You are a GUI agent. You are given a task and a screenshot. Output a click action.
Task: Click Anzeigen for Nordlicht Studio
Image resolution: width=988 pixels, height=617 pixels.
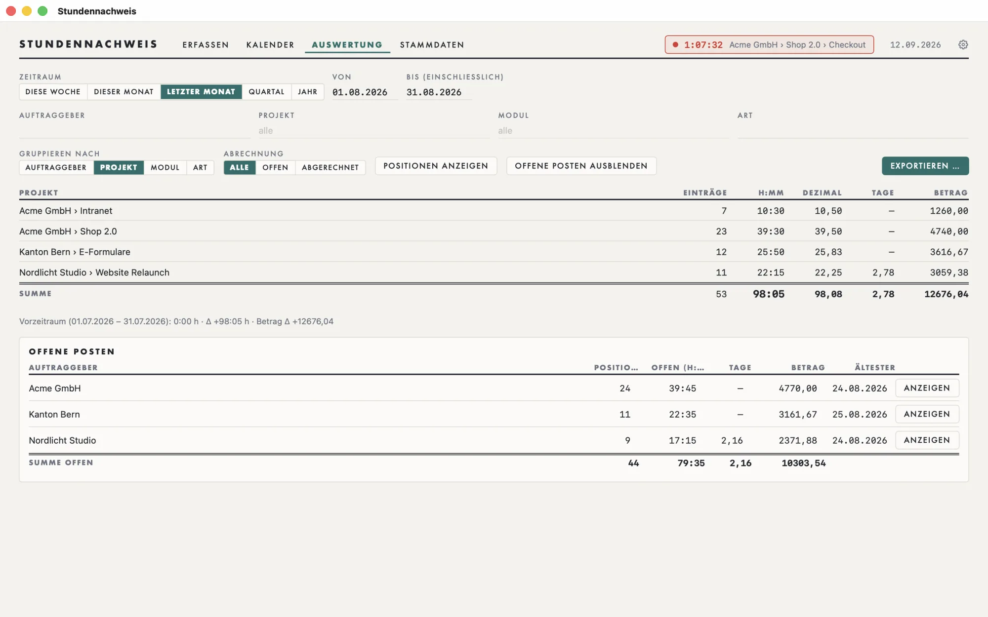click(x=927, y=440)
